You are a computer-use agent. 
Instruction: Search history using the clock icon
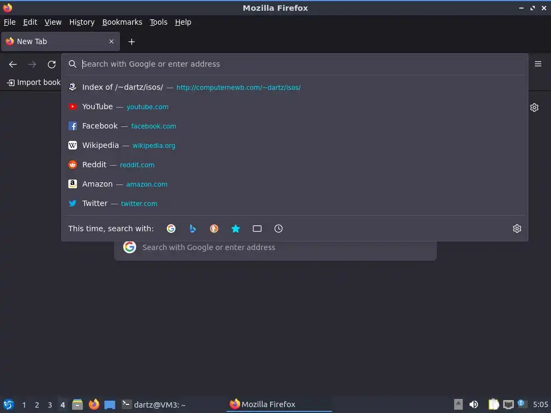coord(278,229)
